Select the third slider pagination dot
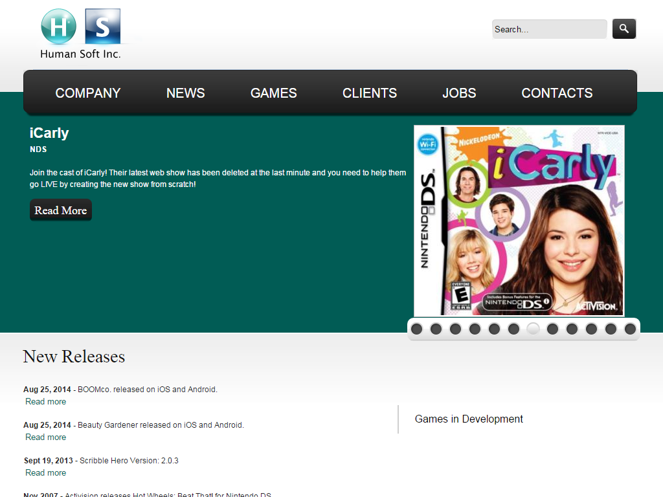663x497 pixels. click(455, 329)
